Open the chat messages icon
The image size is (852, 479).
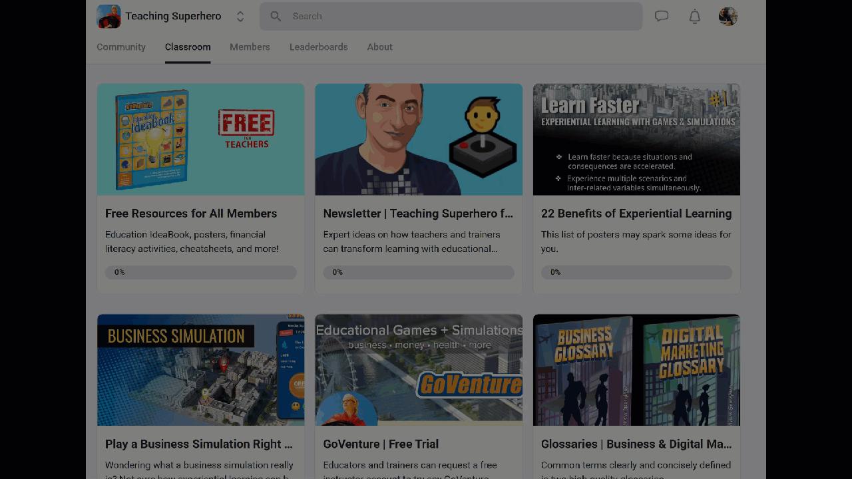(662, 17)
